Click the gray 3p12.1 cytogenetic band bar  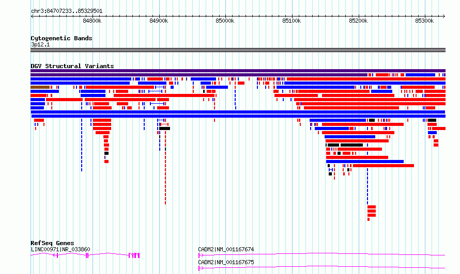[x=238, y=50]
